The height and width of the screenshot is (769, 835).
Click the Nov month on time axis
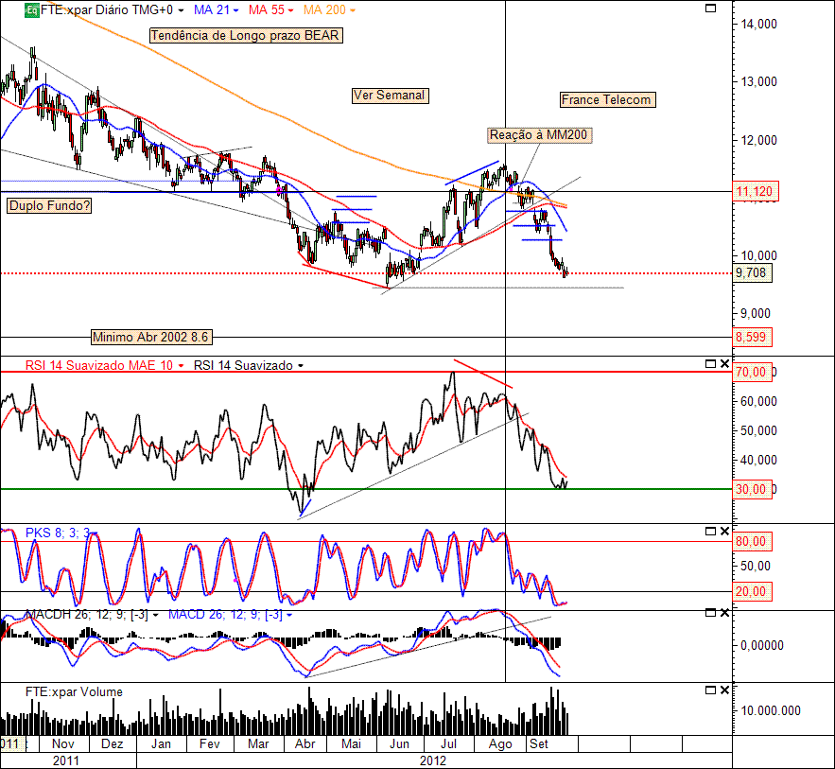(x=63, y=744)
